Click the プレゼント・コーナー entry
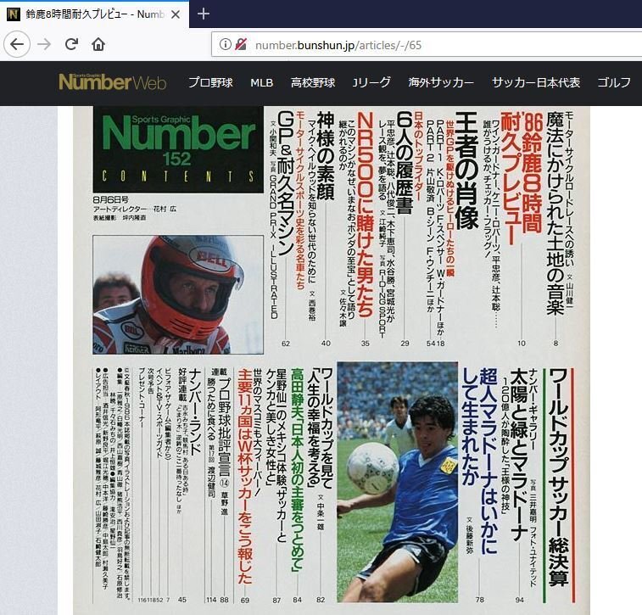This screenshot has width=642, height=615. (142, 397)
